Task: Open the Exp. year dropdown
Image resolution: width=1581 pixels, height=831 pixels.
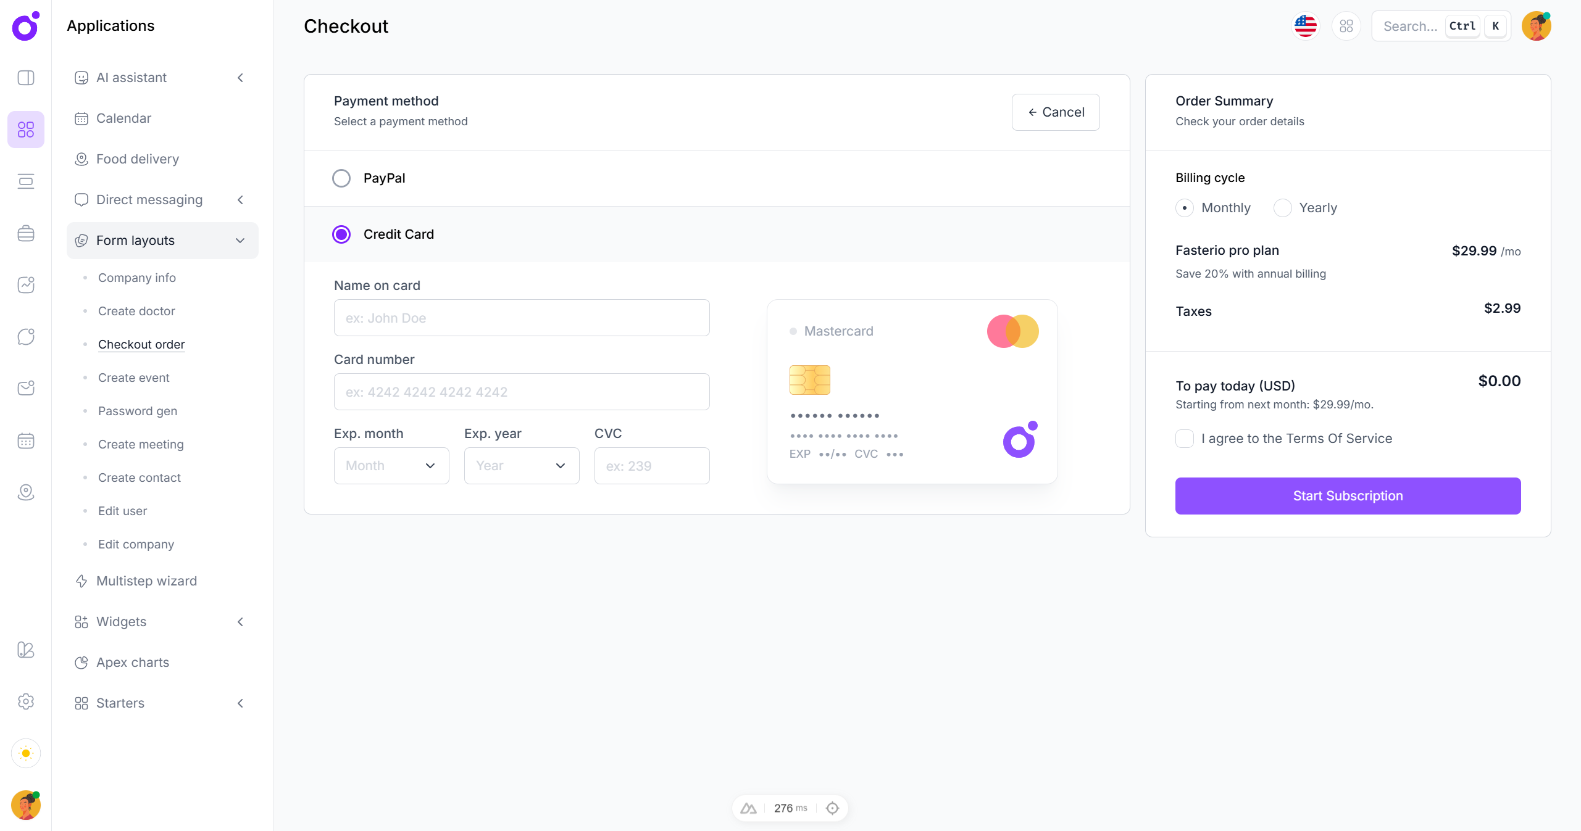Action: click(521, 466)
